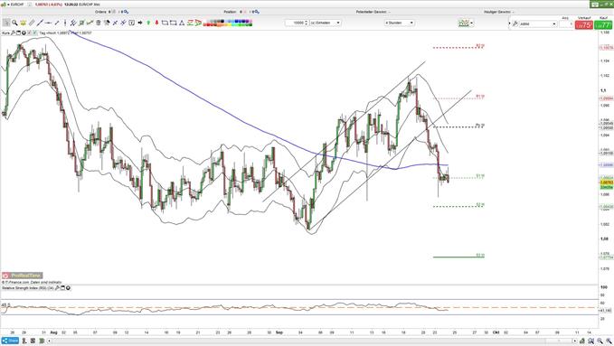614x346 pixels.
Task: Add a green up arrow marker
Action: coord(148,23)
